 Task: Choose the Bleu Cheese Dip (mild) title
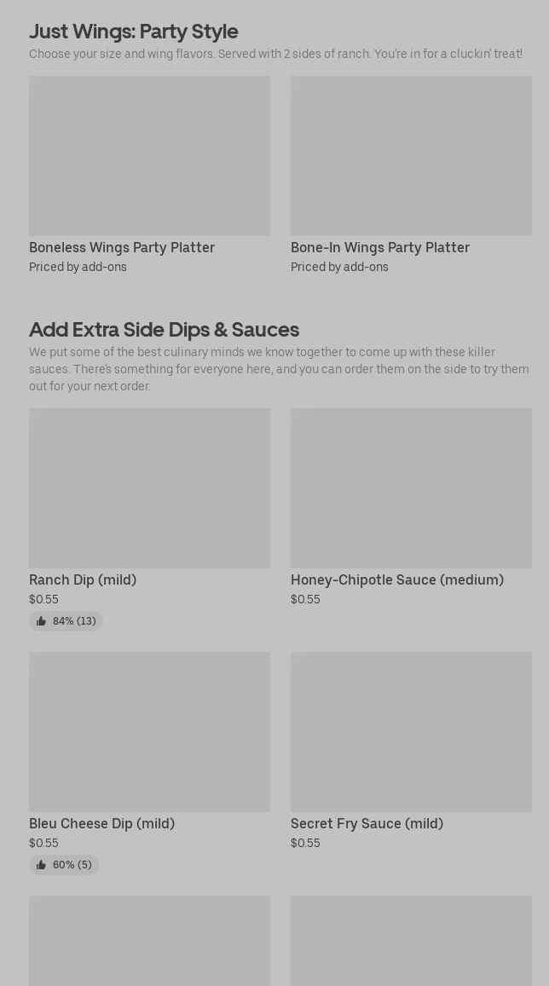[101, 824]
